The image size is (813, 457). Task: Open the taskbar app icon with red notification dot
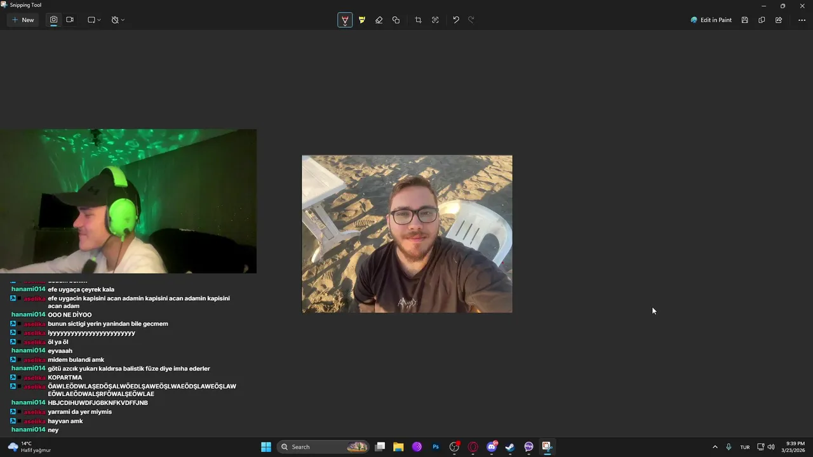pyautogui.click(x=454, y=447)
